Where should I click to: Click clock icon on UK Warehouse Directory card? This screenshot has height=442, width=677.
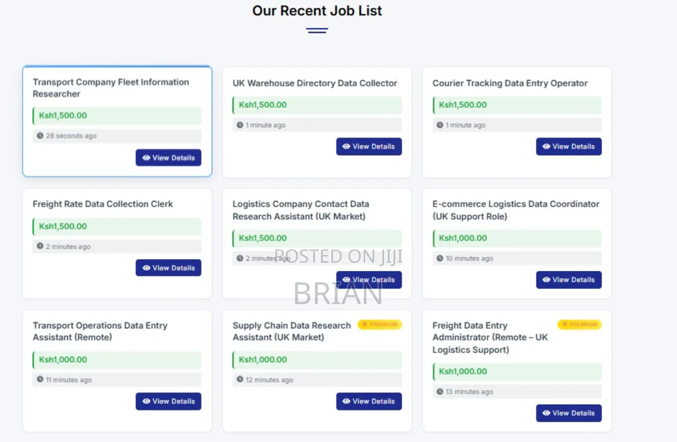coord(240,125)
